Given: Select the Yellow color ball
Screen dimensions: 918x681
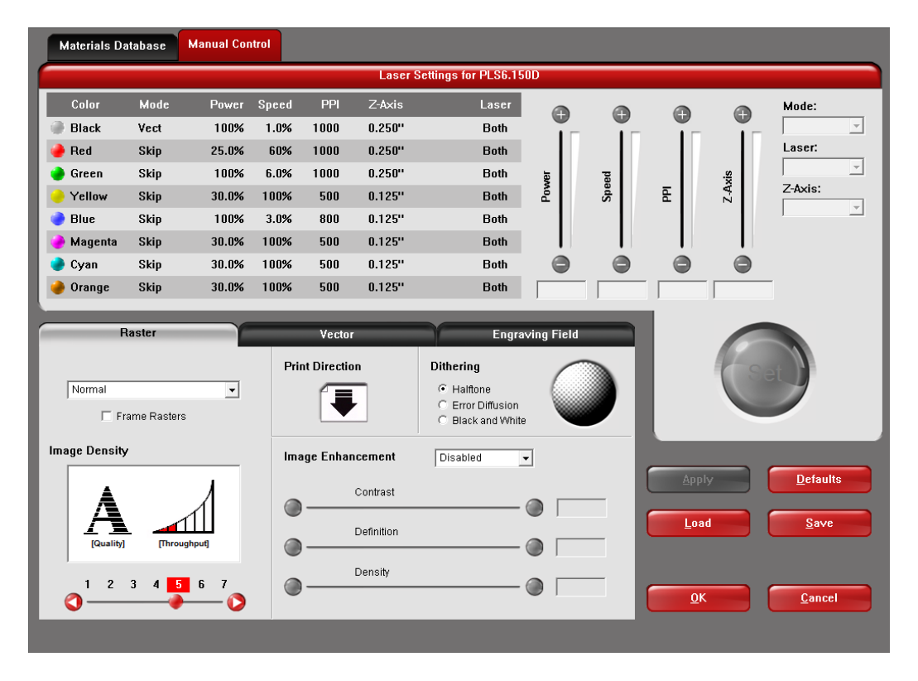Looking at the screenshot, I should 57,196.
